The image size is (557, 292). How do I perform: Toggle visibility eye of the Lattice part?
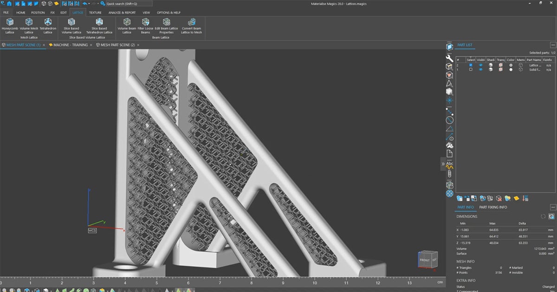tap(480, 65)
